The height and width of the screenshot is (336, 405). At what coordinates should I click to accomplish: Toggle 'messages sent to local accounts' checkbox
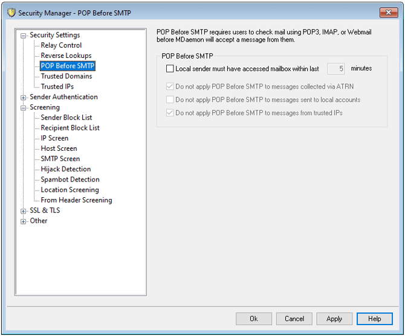[170, 100]
